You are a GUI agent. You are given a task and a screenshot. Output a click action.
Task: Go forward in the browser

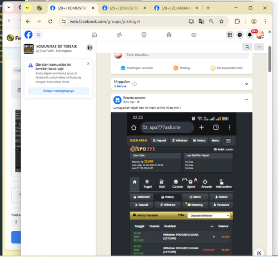pos(39,22)
